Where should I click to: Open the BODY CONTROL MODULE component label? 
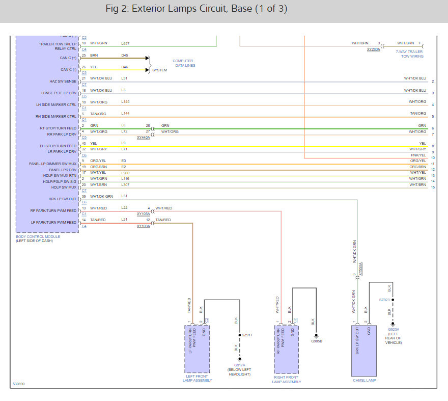click(x=38, y=237)
